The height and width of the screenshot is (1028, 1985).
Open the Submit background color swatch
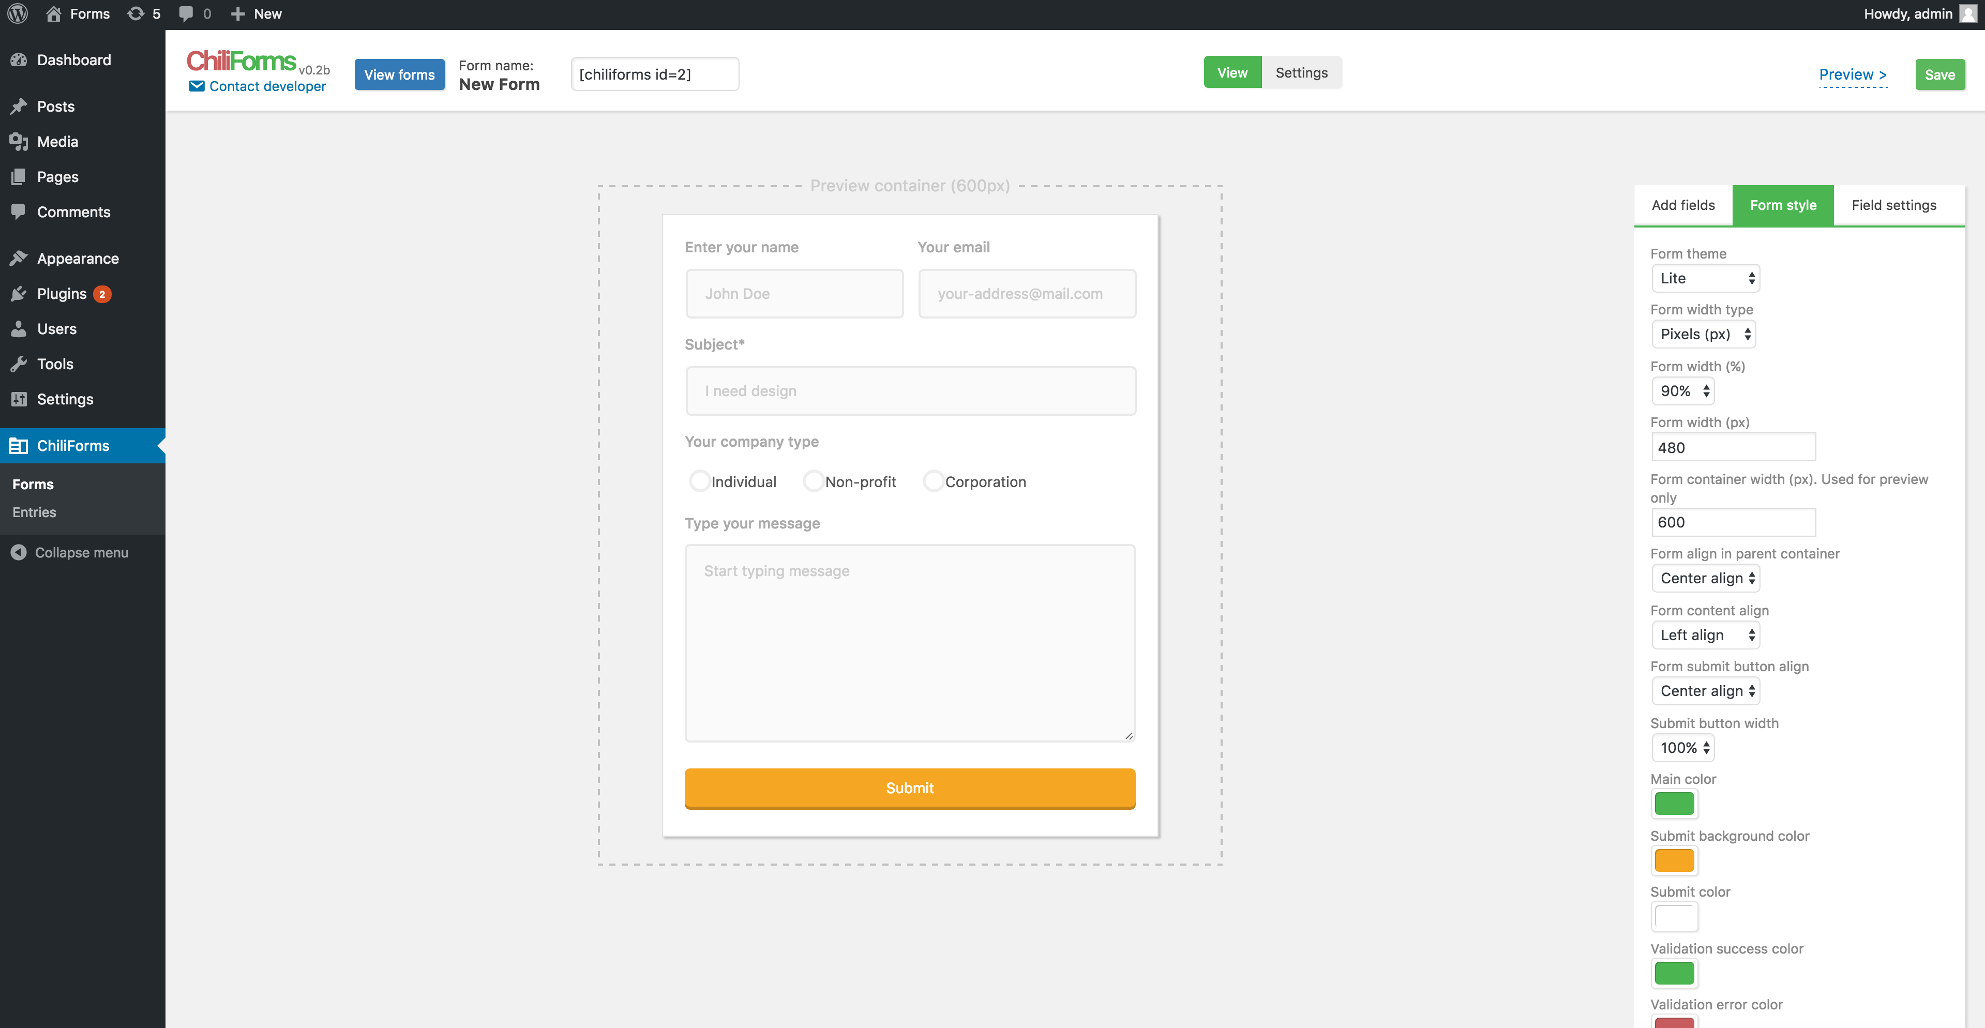[x=1674, y=860]
